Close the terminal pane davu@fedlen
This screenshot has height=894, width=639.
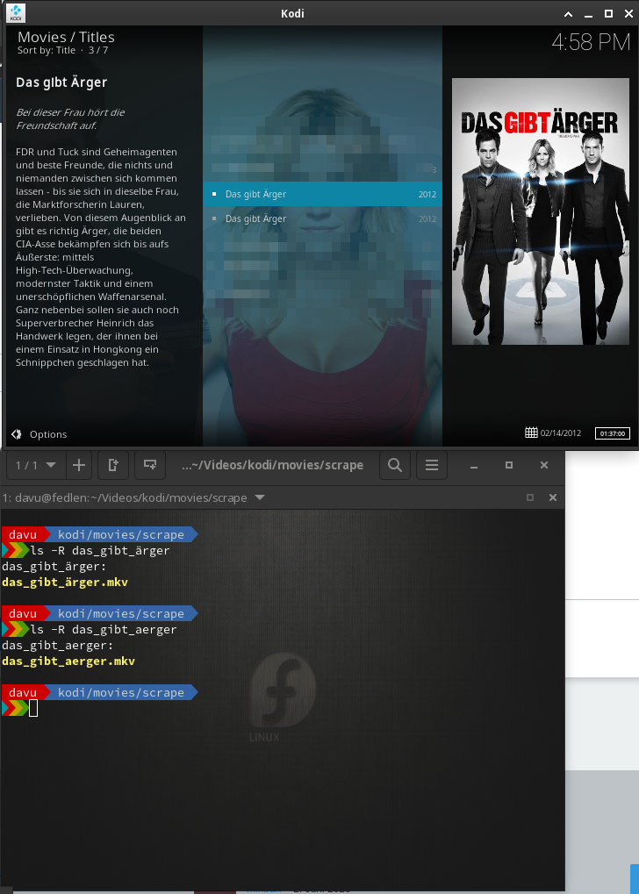[x=553, y=497]
